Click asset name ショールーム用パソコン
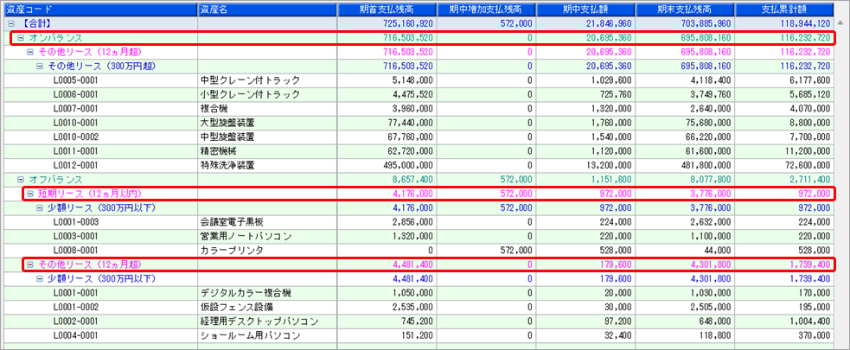The image size is (850, 350). (250, 335)
